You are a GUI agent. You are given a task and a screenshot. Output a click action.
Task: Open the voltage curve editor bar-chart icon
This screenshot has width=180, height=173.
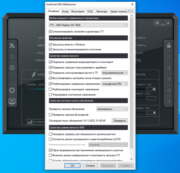coord(30,122)
